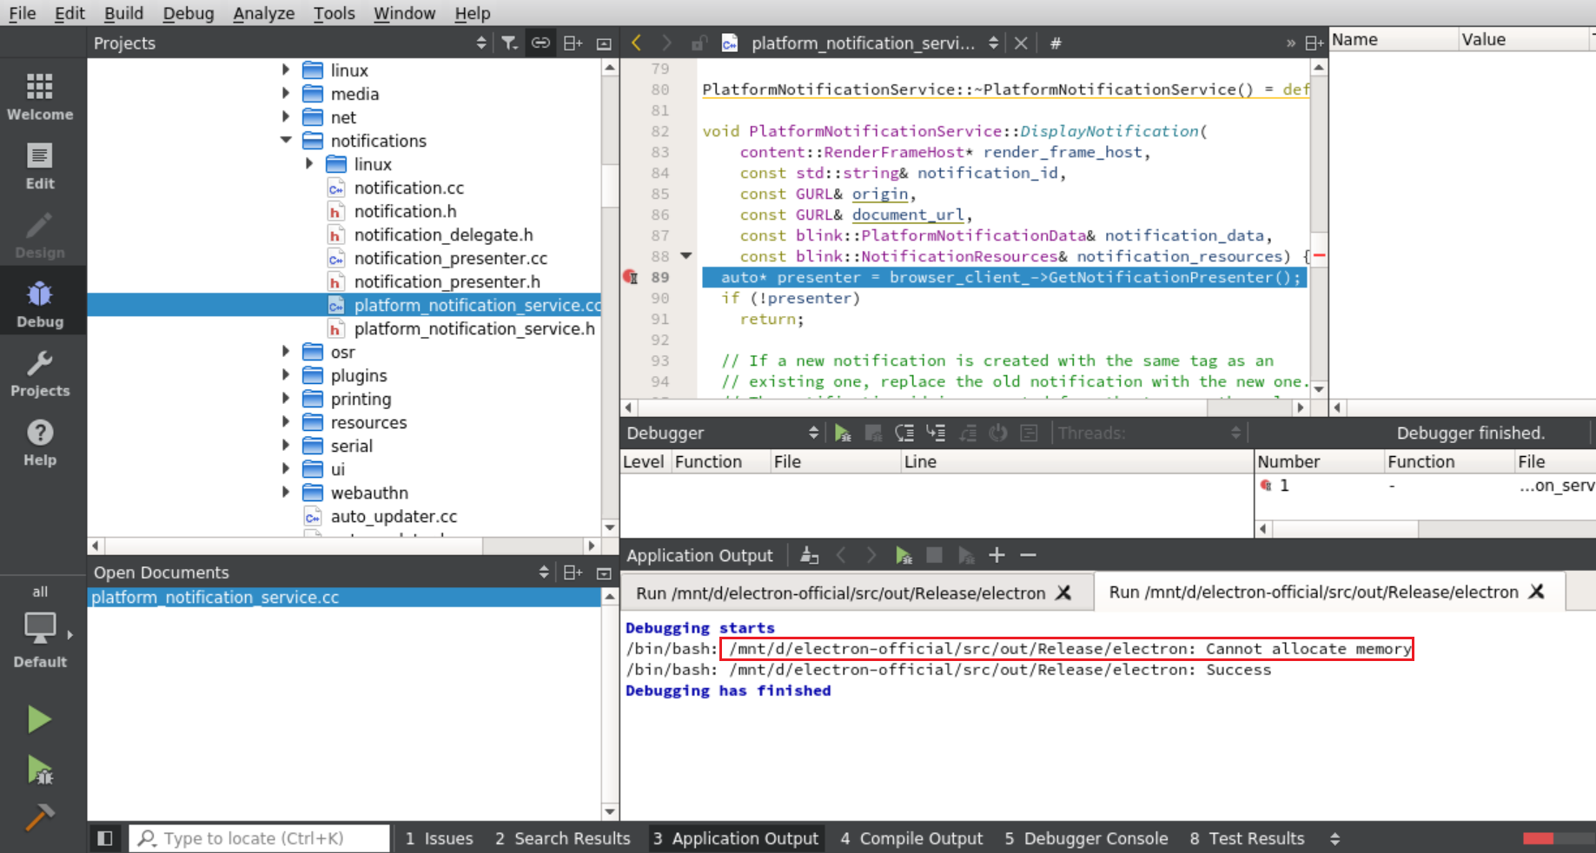Add a new output pane with the plus button
The image size is (1596, 853).
996,555
